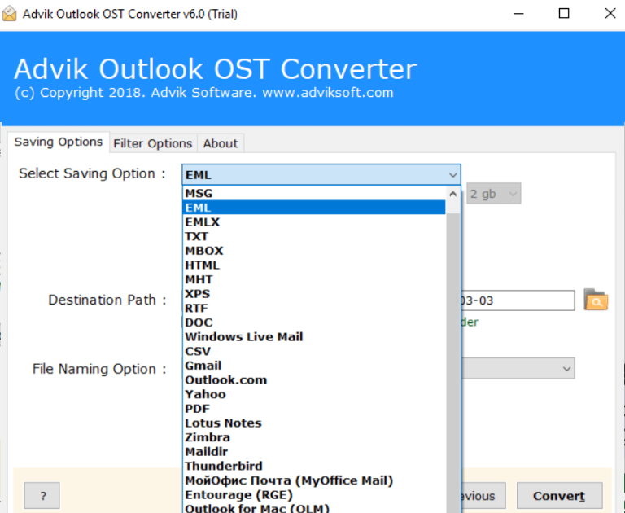Select Outlook.com in the list
The image size is (625, 513).
click(x=314, y=380)
